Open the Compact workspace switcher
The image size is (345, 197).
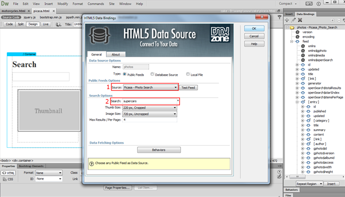click(288, 4)
